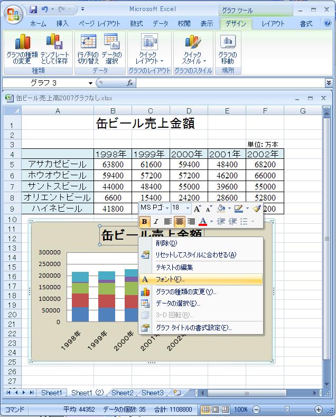Open font color dropdown arrow in mini toolbar
336x417 pixels.
pos(211,221)
